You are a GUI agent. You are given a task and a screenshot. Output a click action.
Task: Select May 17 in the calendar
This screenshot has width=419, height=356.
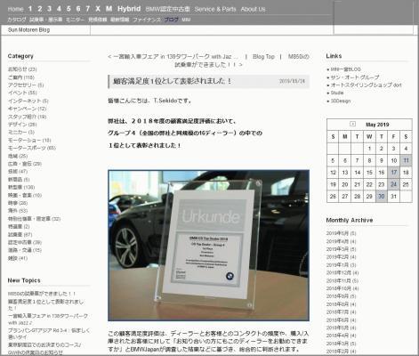point(393,173)
